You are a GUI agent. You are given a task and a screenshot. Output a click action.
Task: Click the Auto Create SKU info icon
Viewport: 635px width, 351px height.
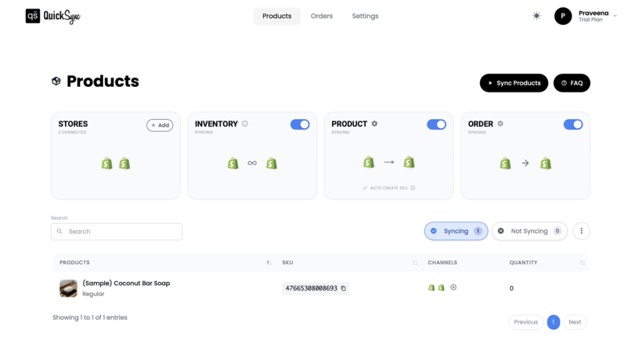coord(412,188)
